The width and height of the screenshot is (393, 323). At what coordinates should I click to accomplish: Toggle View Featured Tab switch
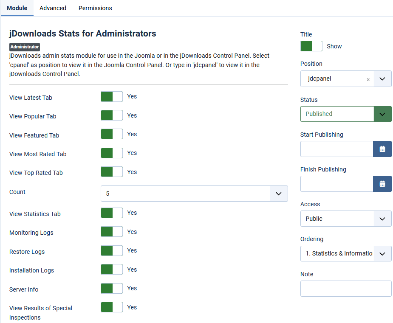(x=112, y=134)
